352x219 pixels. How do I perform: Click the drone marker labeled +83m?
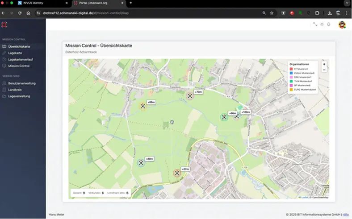(143, 106)
